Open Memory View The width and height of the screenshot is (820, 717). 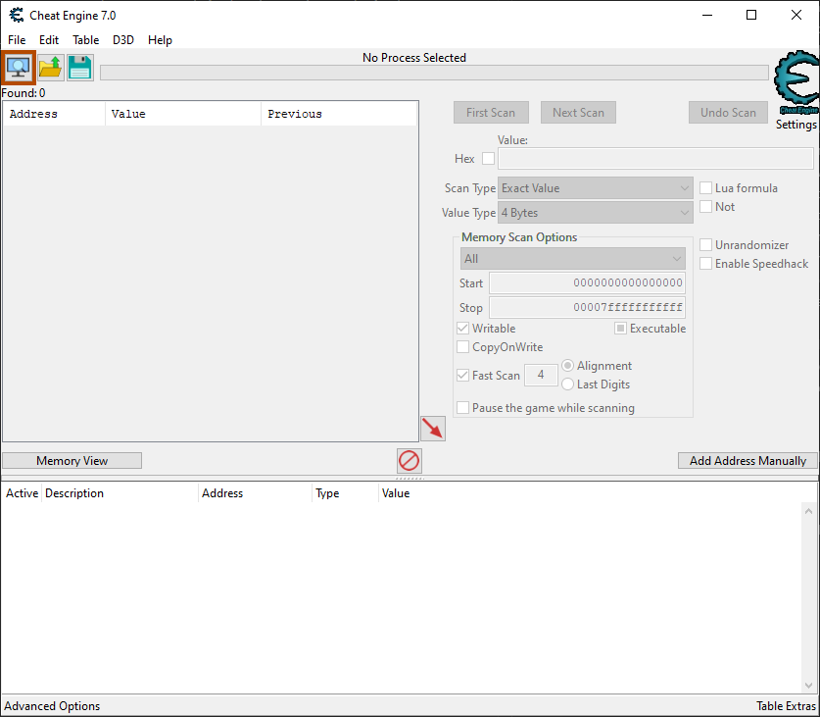(x=72, y=461)
